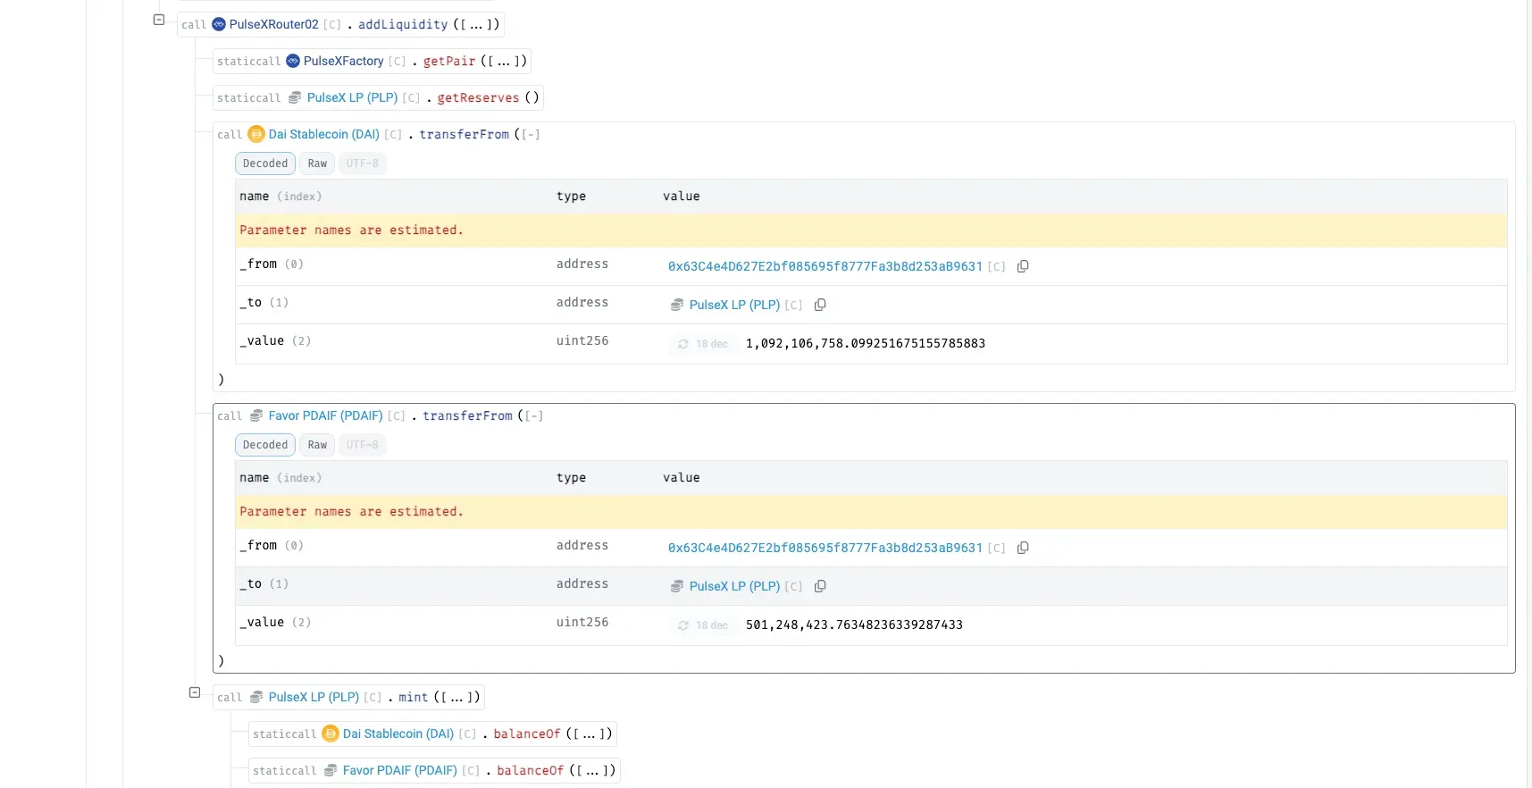Select UTF-8 tab in PDAIF transferFrom
This screenshot has width=1532, height=788.
click(x=363, y=445)
